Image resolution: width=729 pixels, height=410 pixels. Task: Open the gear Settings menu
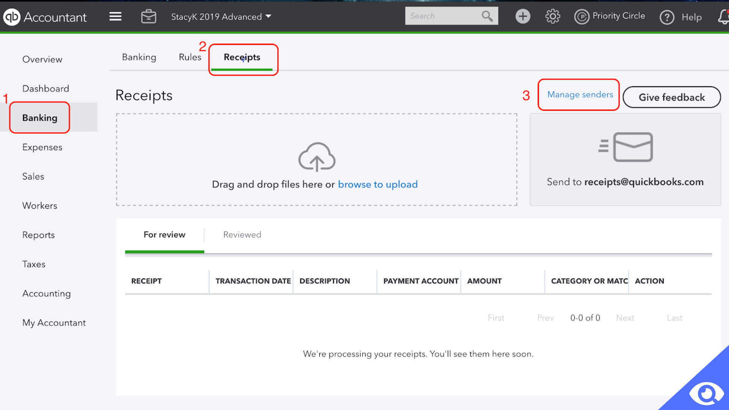pos(552,16)
